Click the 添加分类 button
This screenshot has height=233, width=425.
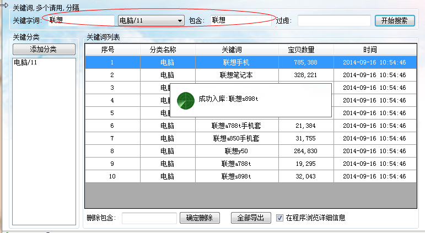(x=44, y=50)
